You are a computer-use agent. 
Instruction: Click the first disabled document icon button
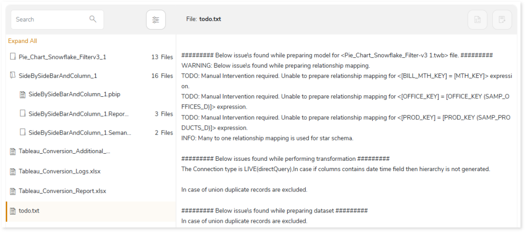pos(477,20)
